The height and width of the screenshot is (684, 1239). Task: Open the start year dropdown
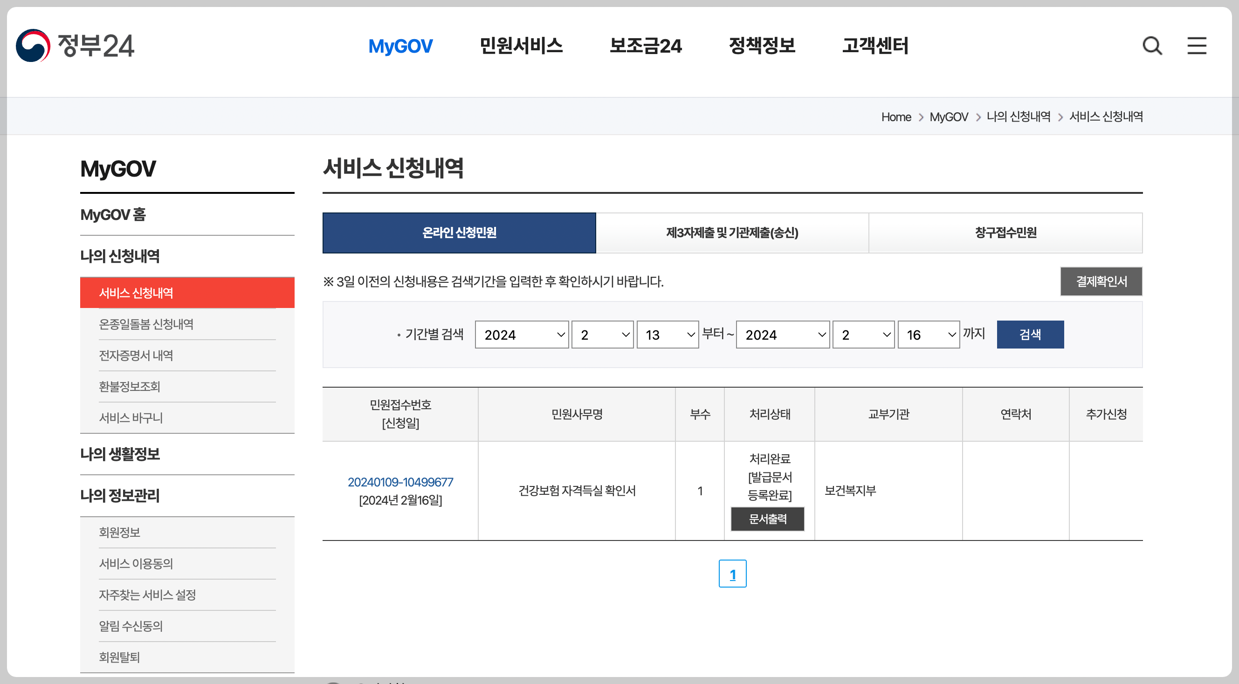(522, 335)
